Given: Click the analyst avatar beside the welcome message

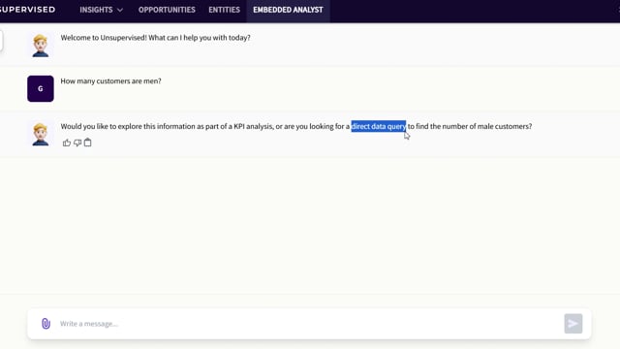Looking at the screenshot, I should (x=41, y=46).
